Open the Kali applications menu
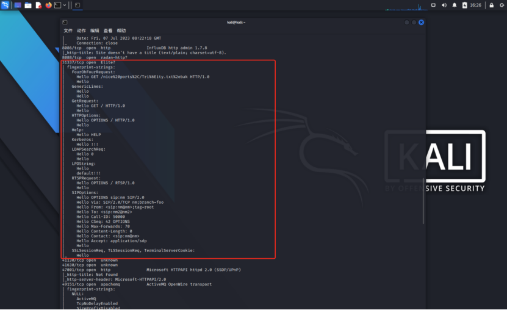 [5, 5]
